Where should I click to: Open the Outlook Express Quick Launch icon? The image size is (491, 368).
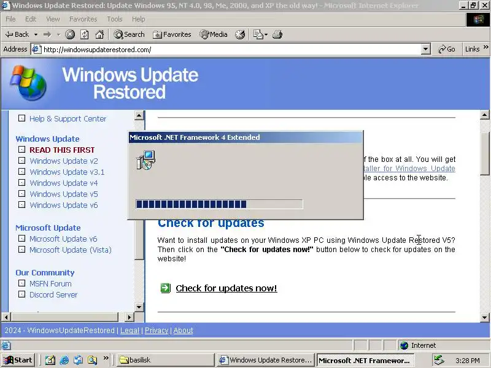click(x=79, y=360)
